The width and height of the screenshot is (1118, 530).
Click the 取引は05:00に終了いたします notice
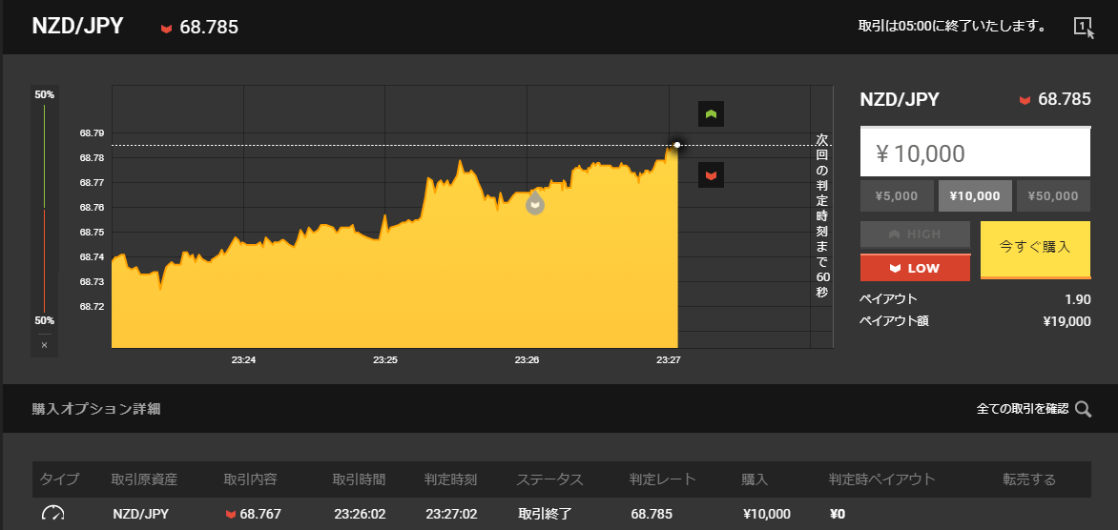pos(952,27)
